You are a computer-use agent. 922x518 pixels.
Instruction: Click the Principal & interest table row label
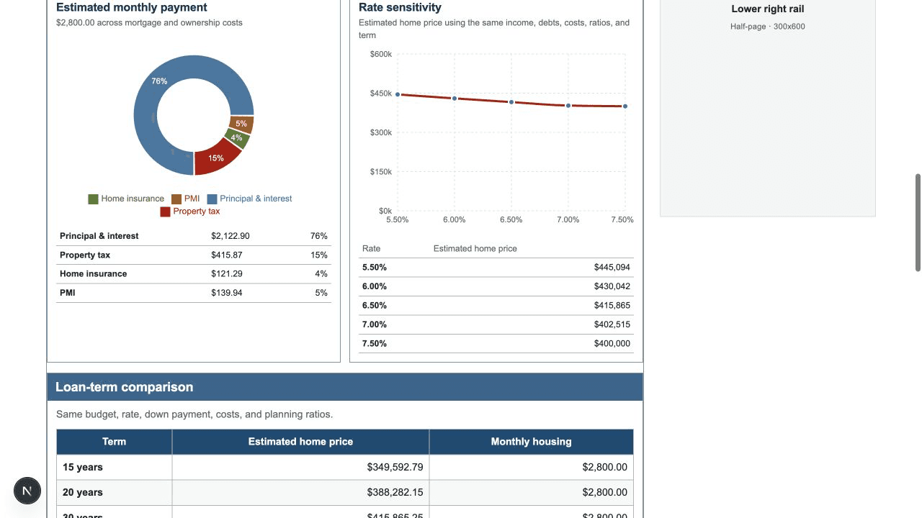[x=99, y=236]
